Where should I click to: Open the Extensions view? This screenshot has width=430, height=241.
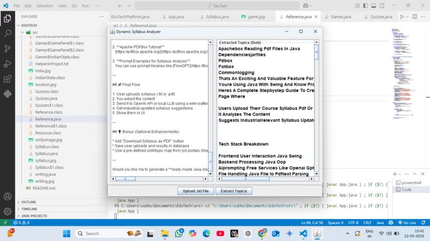(x=7, y=79)
